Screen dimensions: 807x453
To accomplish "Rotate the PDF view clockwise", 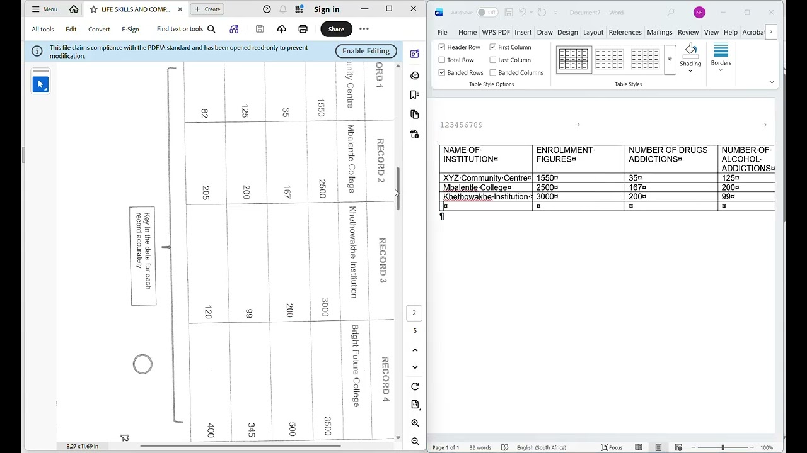I will coord(415,387).
